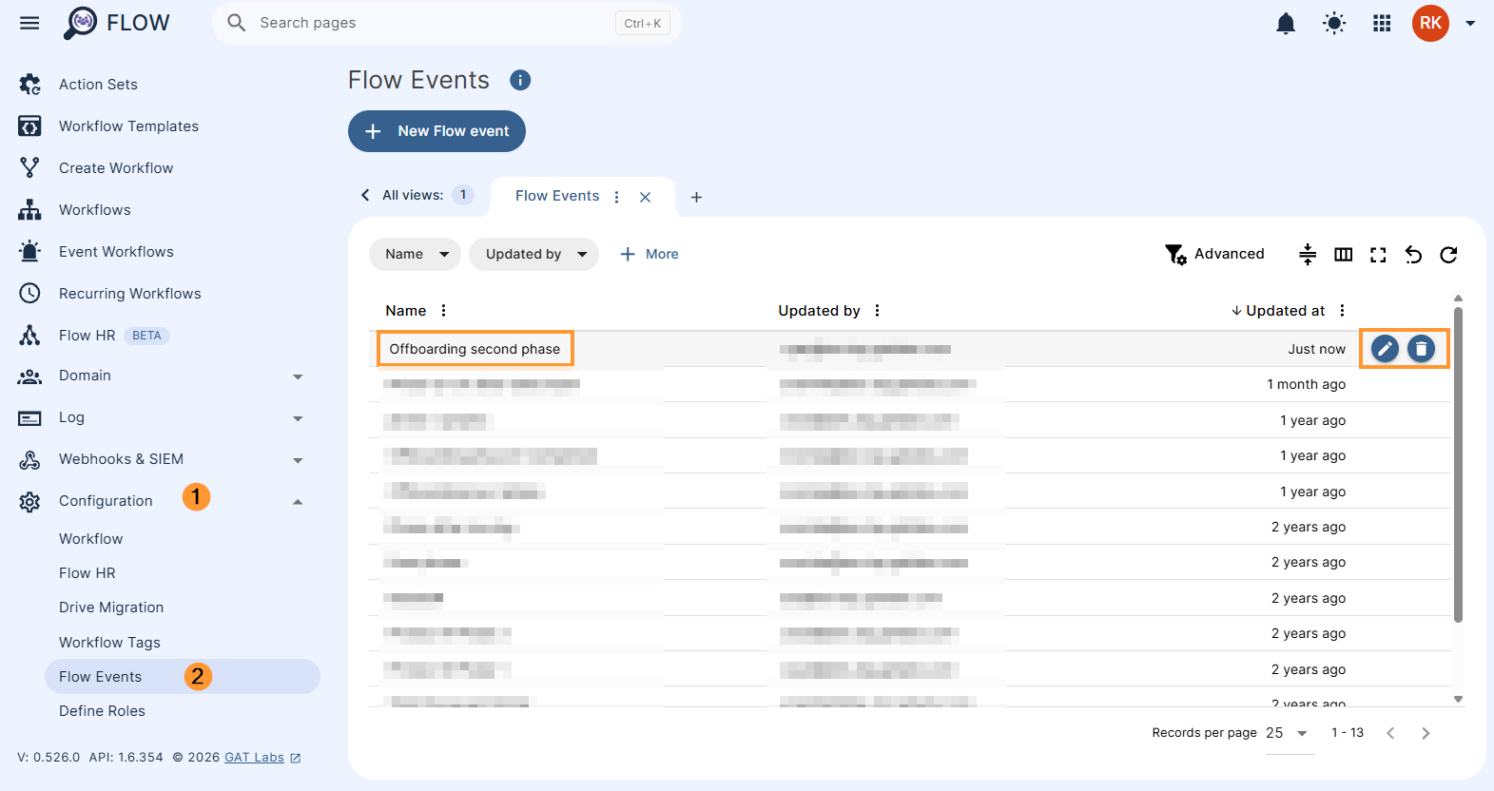Screen dimensions: 1494x791
Task: Click the Action Sets gear icon
Action: pyautogui.click(x=29, y=85)
